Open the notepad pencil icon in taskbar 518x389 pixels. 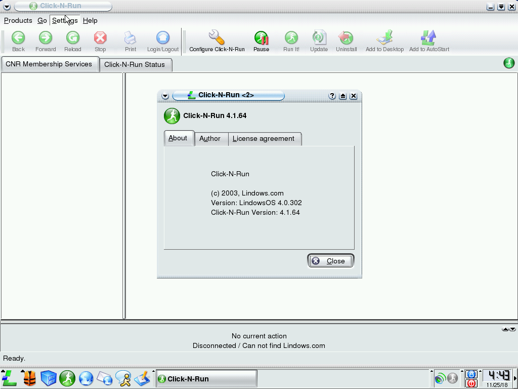click(142, 378)
